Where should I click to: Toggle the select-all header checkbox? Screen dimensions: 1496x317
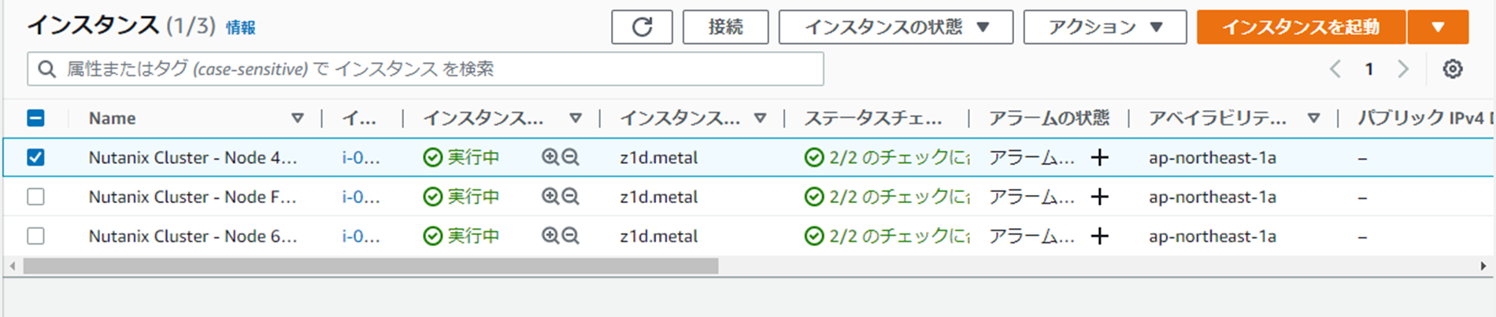(35, 118)
